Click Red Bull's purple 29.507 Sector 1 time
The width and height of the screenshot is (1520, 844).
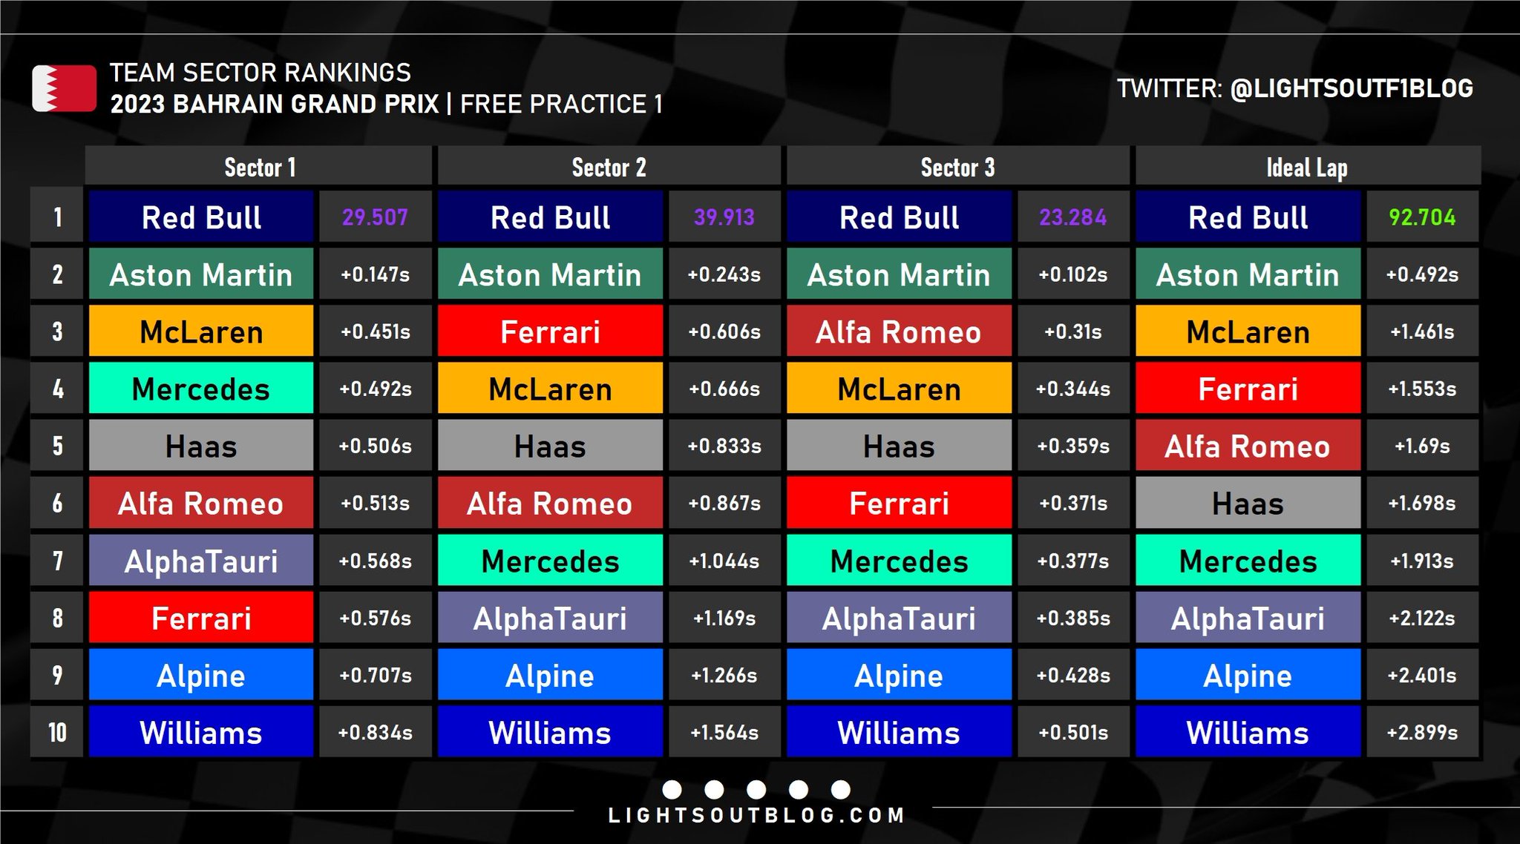point(375,217)
